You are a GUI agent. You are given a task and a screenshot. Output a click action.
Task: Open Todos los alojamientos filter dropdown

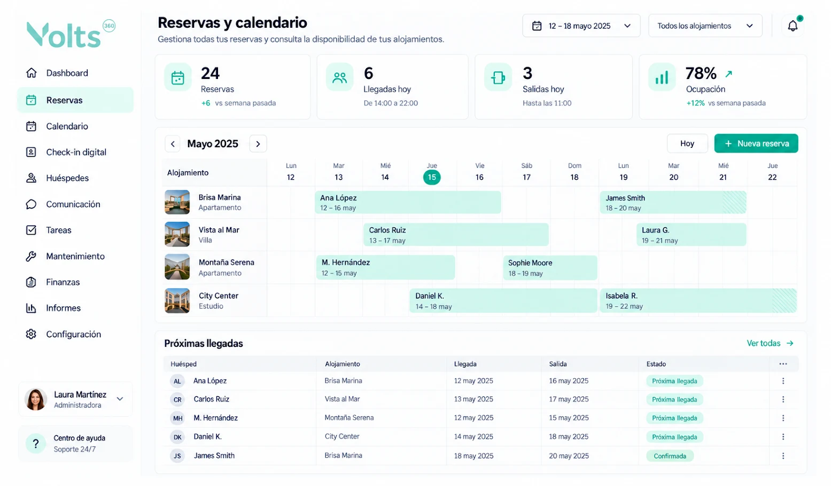[x=705, y=26]
